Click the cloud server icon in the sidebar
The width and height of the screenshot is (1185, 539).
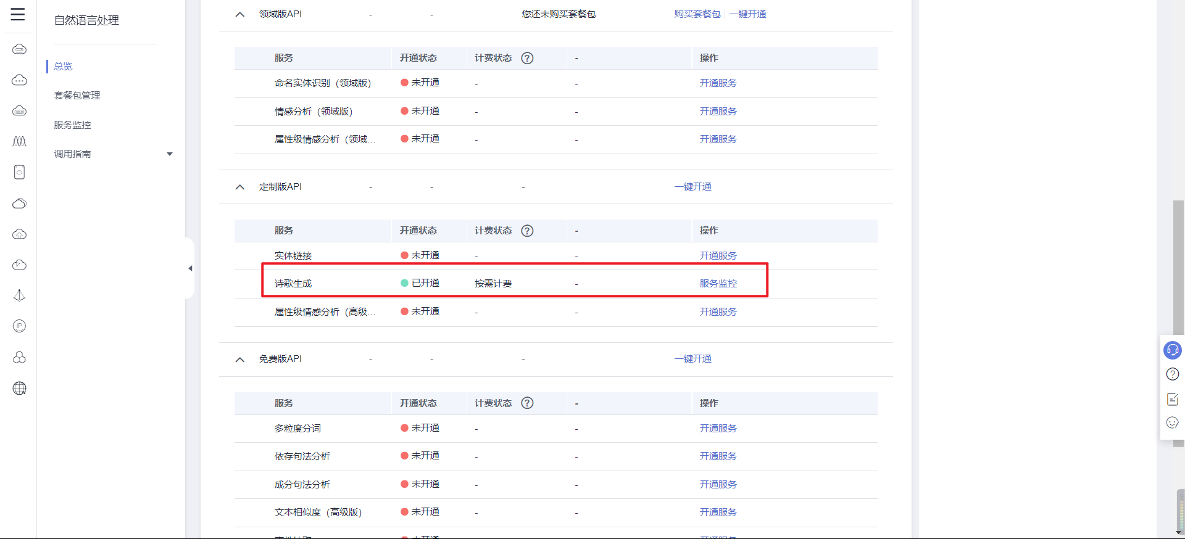[19, 49]
